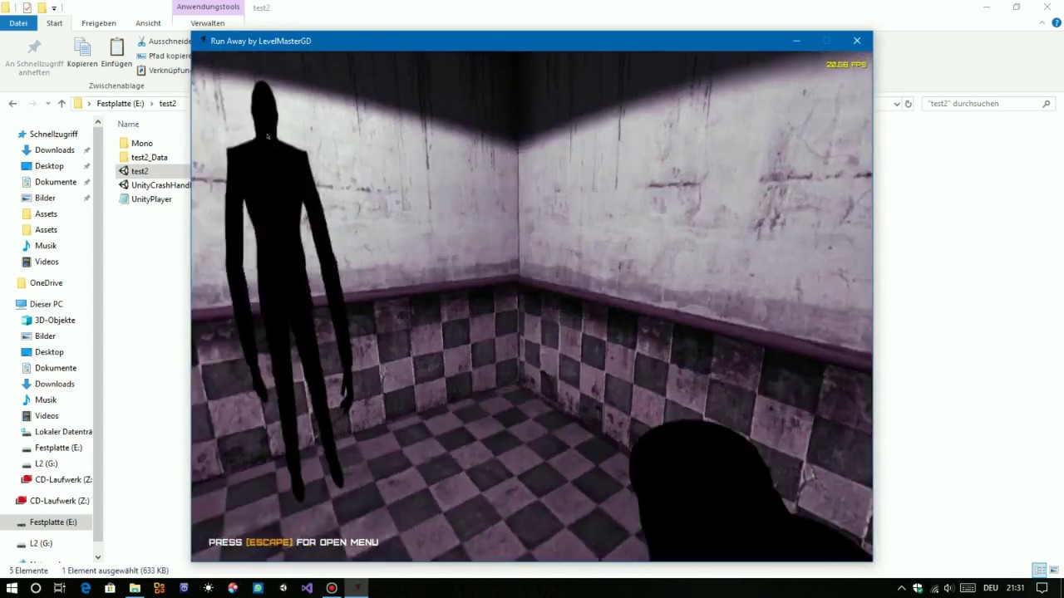Switch to details view icon in status bar
1064x598 pixels.
click(1040, 571)
